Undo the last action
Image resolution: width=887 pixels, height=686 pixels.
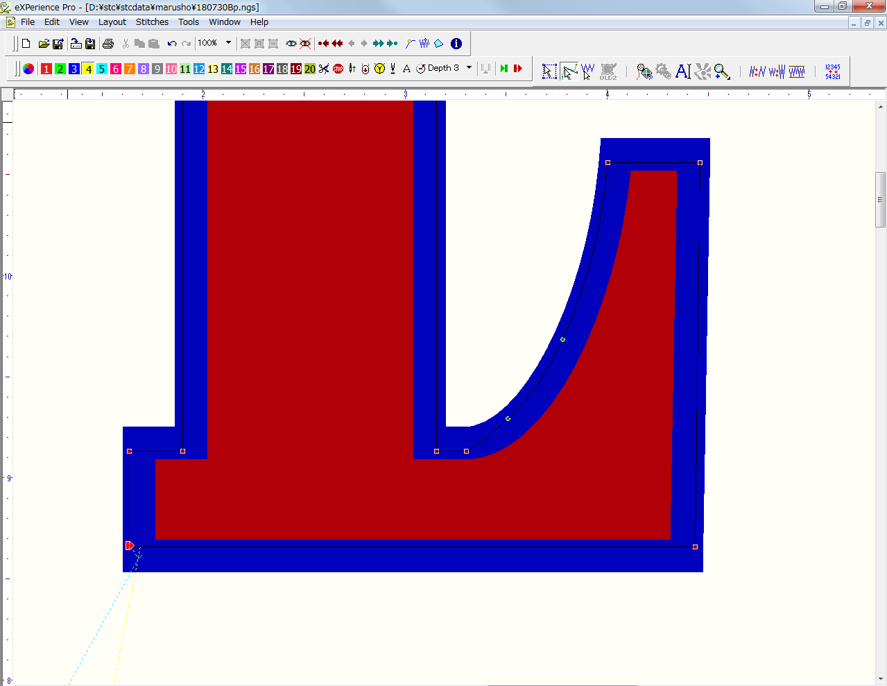[172, 44]
